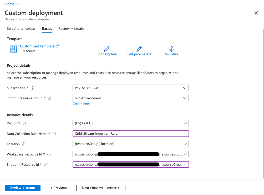Click the external link icon beside Customized template

pos(57,46)
